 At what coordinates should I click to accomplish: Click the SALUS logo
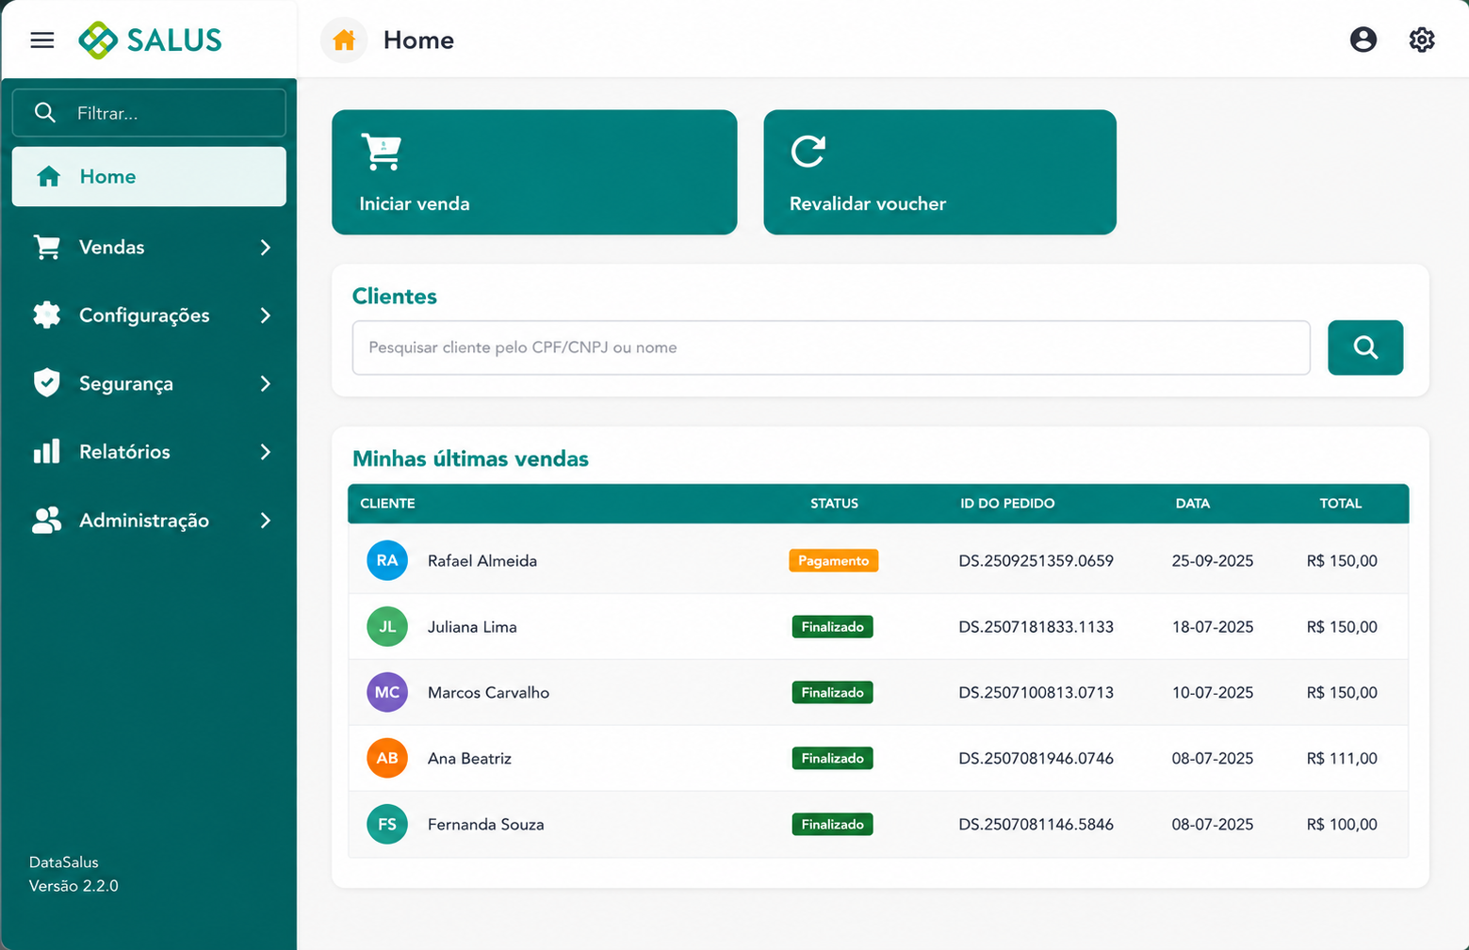pos(150,40)
